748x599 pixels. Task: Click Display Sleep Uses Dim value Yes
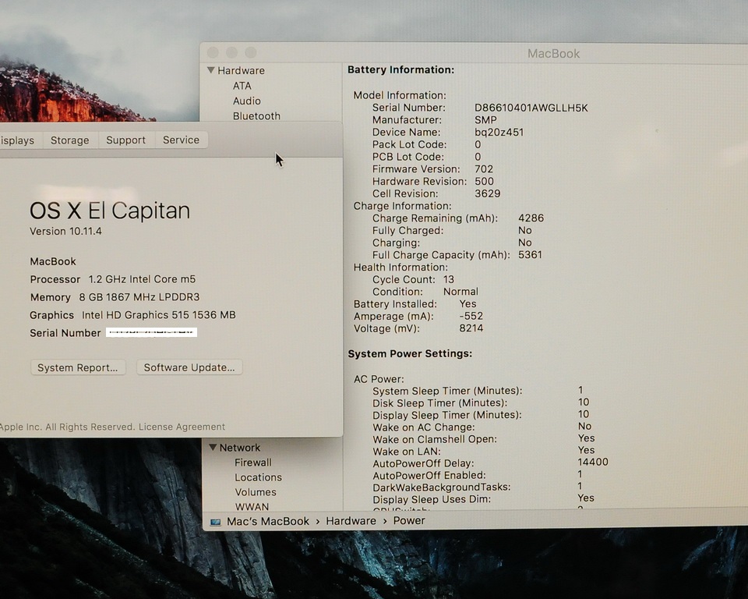(x=586, y=498)
